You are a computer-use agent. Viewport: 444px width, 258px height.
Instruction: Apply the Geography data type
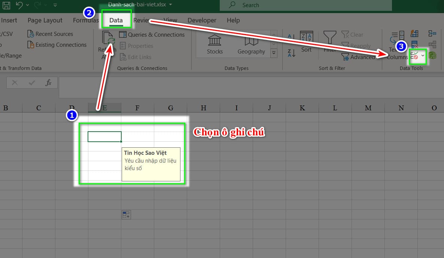(x=251, y=44)
